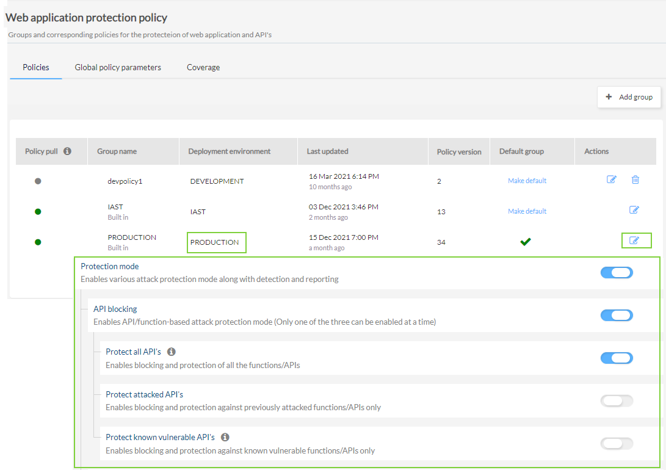Make IAST the default group
The image size is (666, 470).
click(527, 211)
